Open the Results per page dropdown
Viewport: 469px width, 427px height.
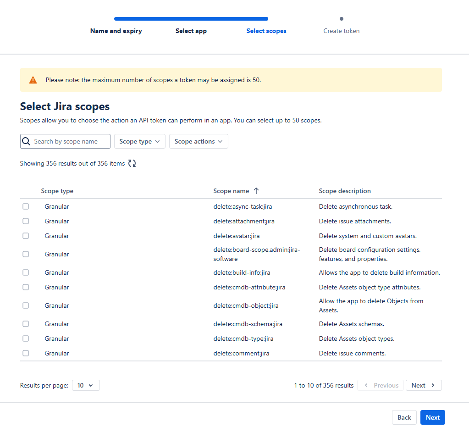click(x=86, y=385)
